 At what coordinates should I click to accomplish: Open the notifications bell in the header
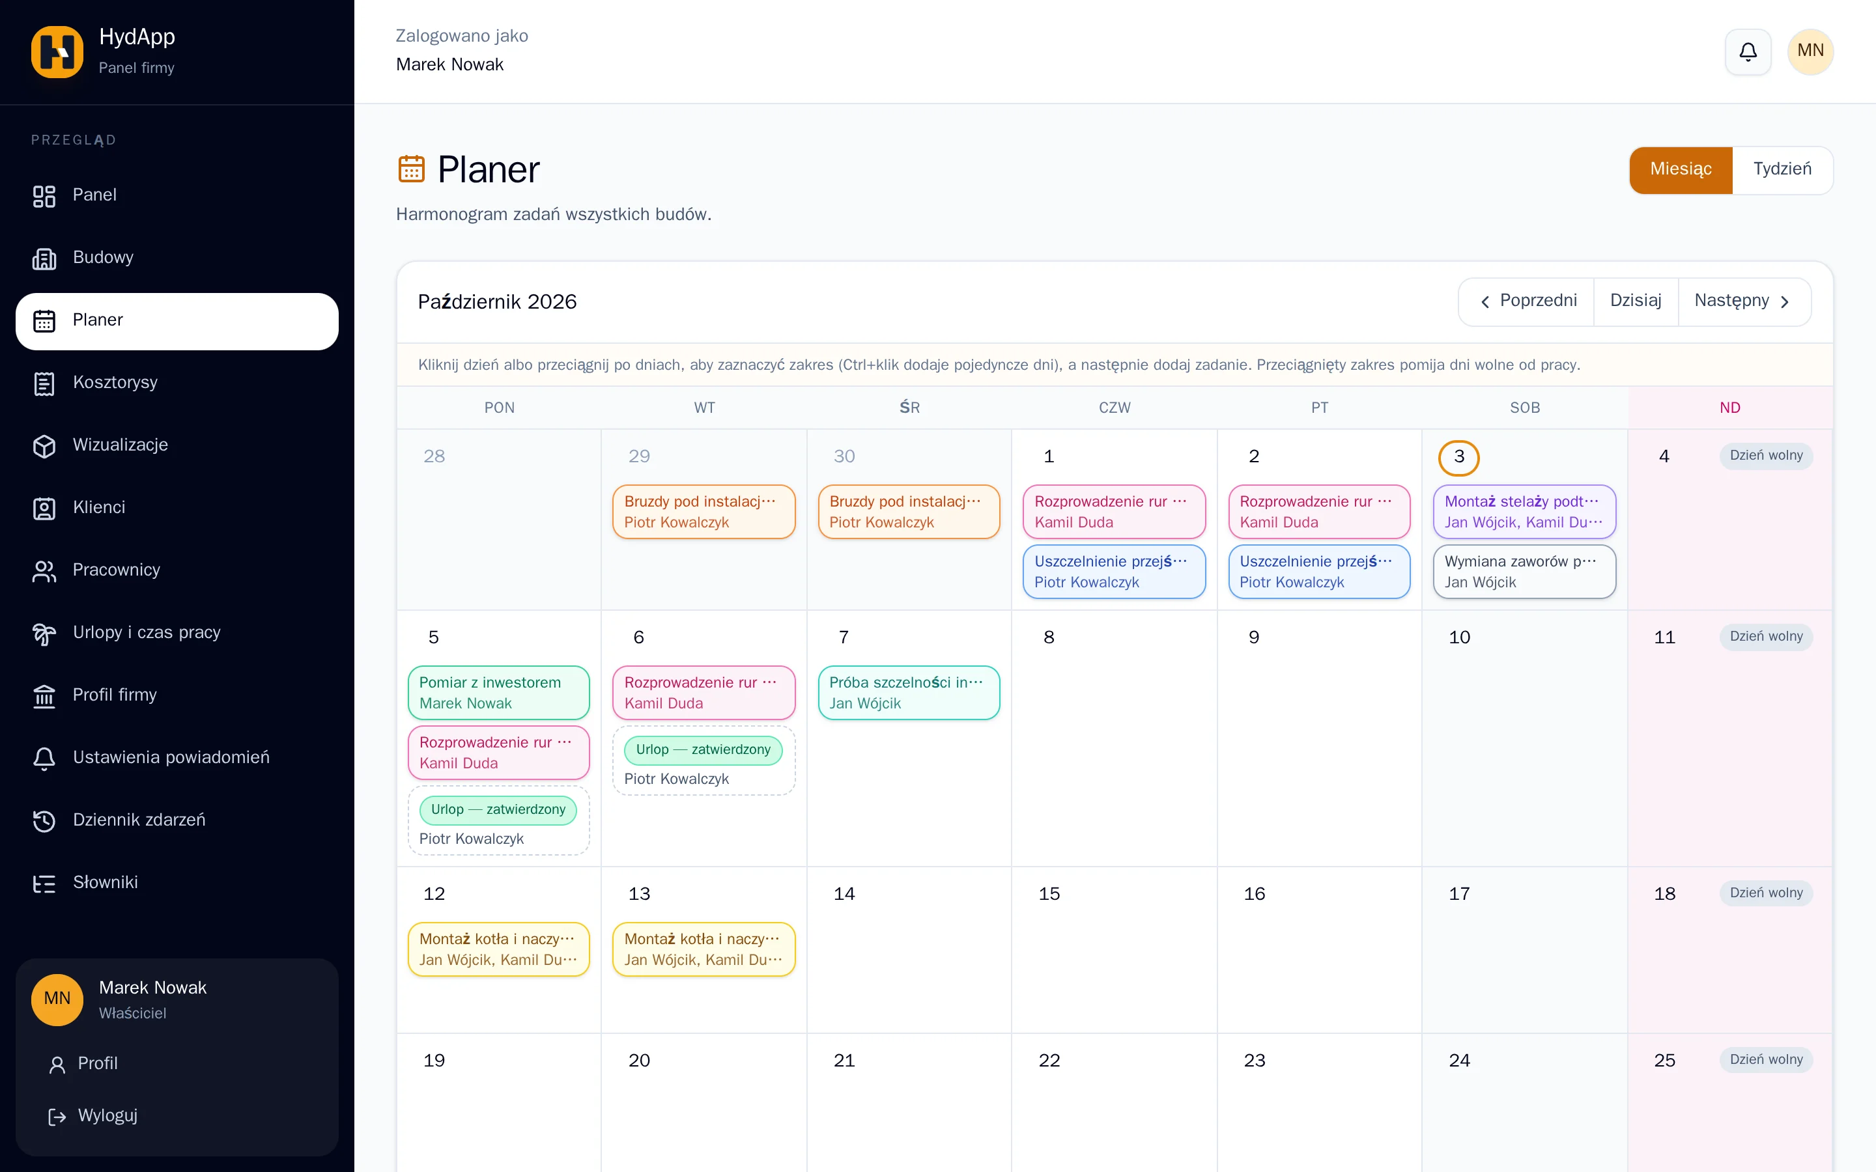1747,52
